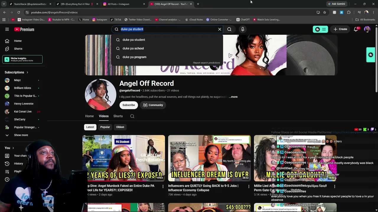
Task: Open a new browser tab
Action: pyautogui.click(x=198, y=4)
